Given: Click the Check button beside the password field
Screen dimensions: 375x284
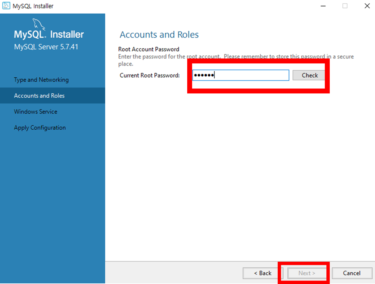Looking at the screenshot, I should (x=309, y=75).
